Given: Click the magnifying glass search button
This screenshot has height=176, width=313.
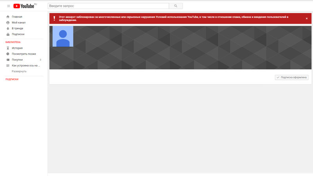Looking at the screenshot, I should click(x=176, y=6).
